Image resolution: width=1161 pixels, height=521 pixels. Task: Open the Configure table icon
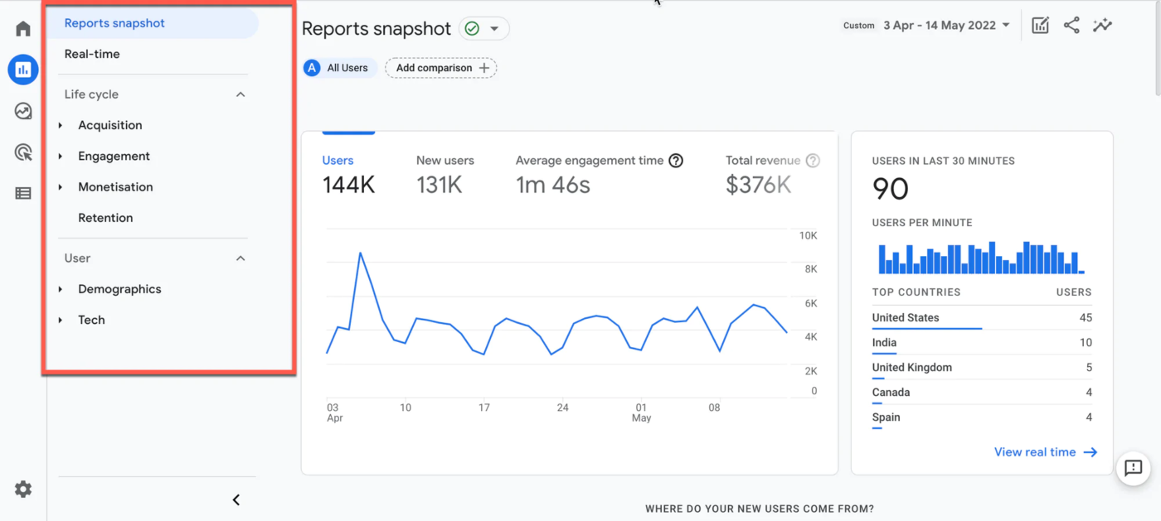[x=23, y=193]
